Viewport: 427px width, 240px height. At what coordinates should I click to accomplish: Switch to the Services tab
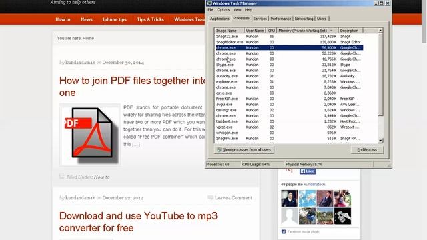coord(260,19)
